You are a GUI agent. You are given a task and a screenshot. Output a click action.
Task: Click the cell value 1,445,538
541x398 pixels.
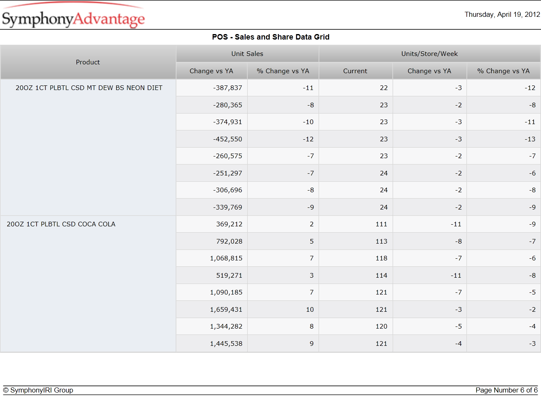pos(226,344)
